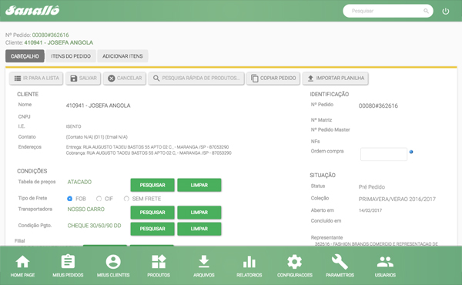Click the power logout icon
This screenshot has width=462, height=285.
pos(446,12)
